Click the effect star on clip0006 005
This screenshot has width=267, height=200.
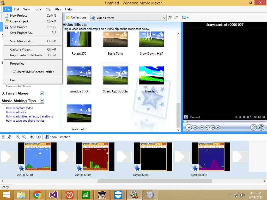[79, 168]
